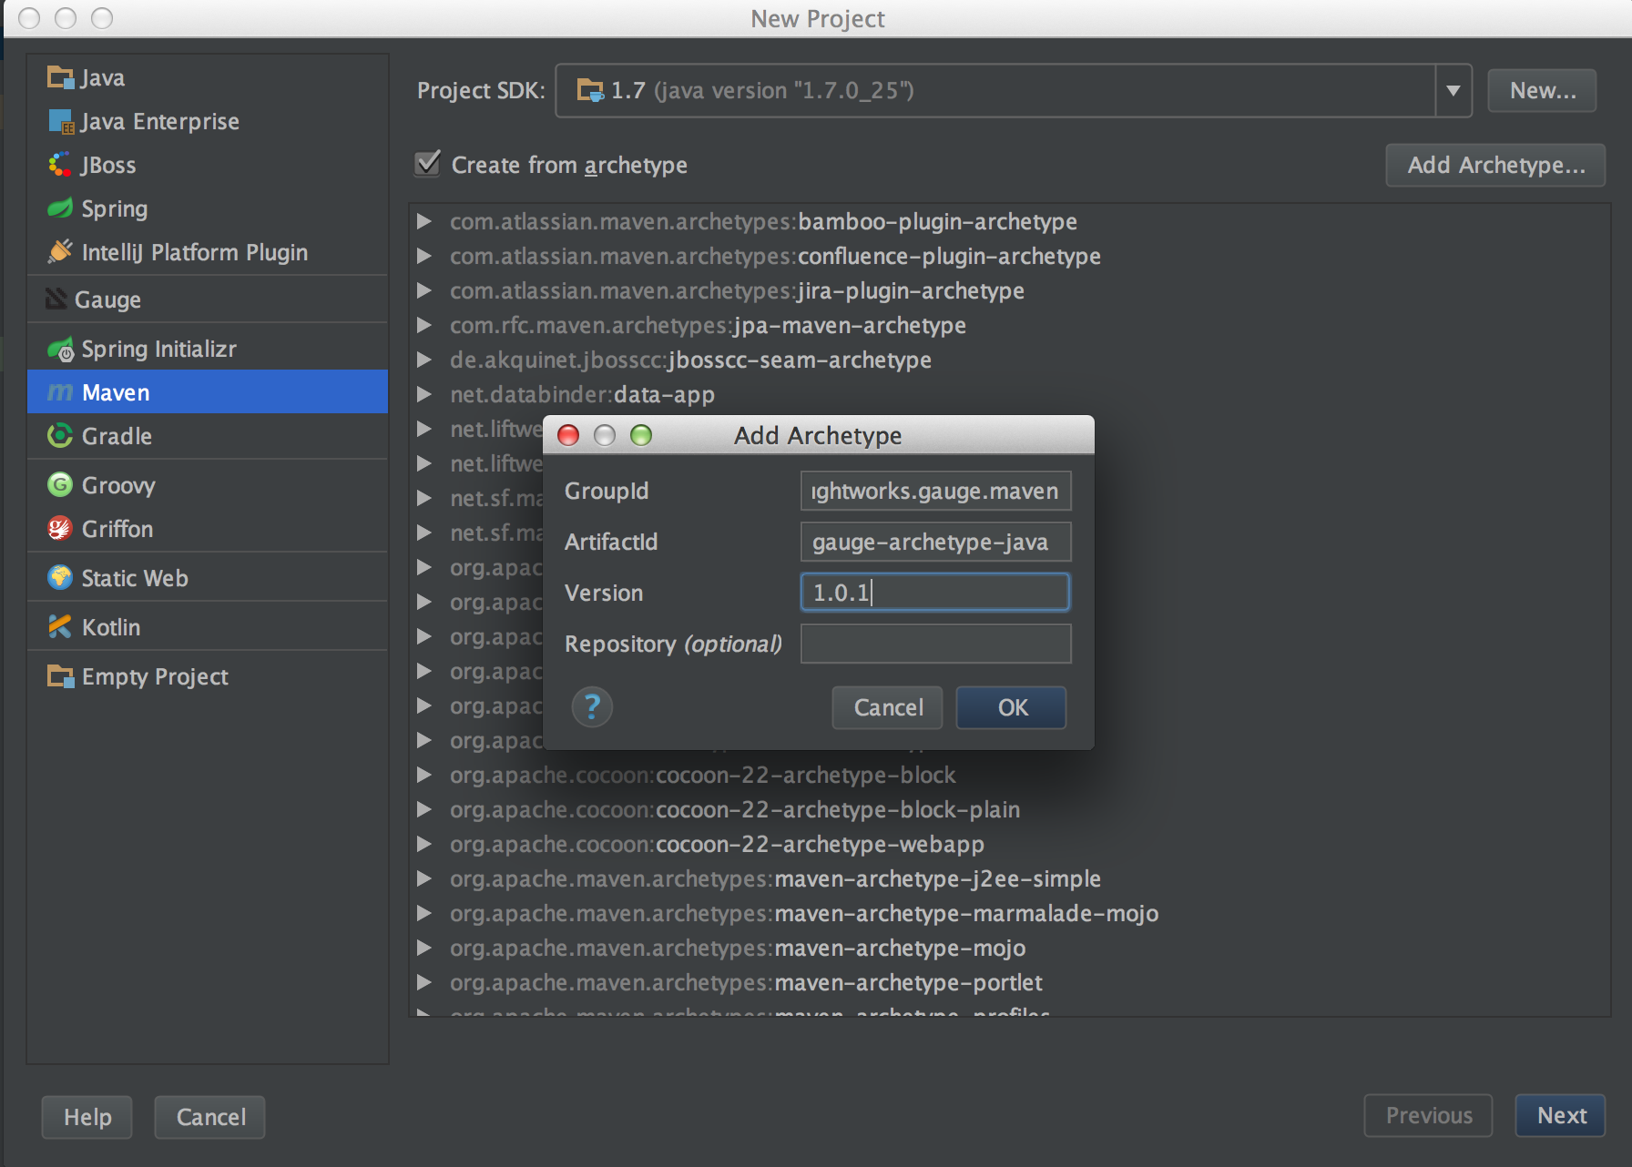Expand the maven-archetype-j2ee-simple entry
This screenshot has width=1632, height=1167.
click(423, 878)
